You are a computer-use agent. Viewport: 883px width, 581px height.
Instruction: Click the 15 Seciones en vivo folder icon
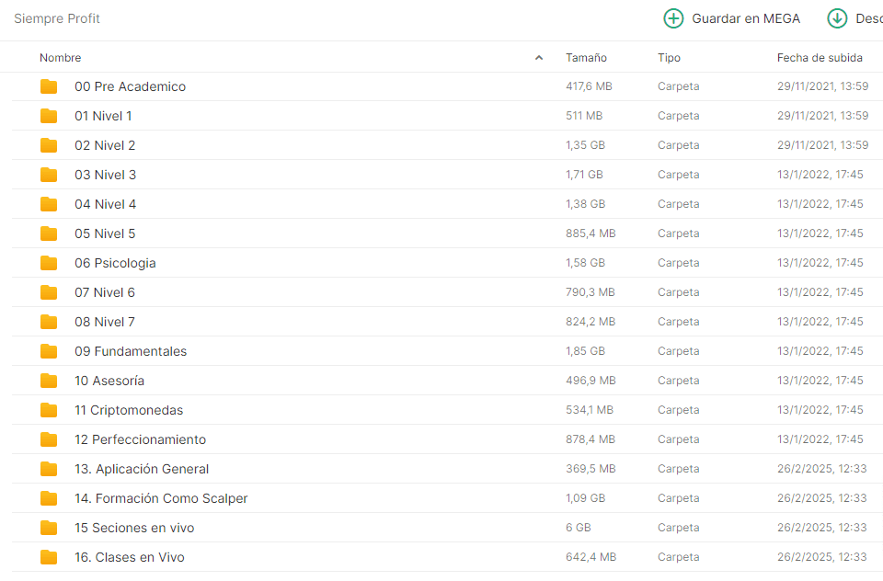[x=49, y=528]
